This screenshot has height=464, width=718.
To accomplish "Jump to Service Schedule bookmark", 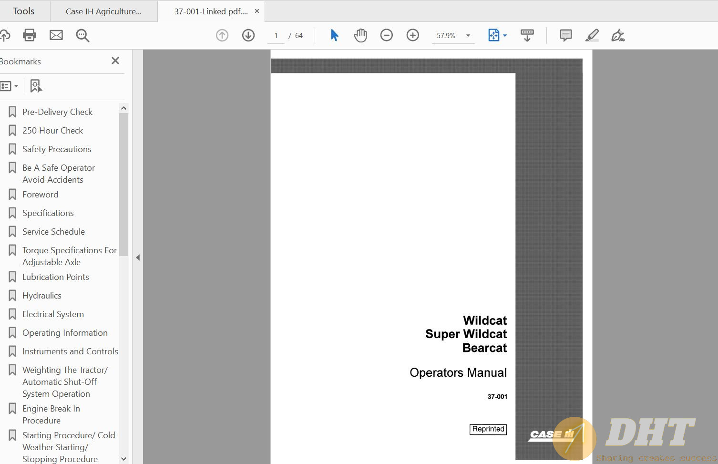I will (53, 232).
